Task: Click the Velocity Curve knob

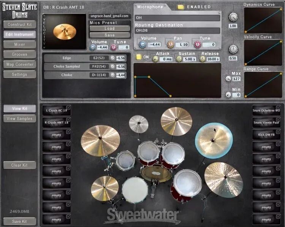Action: (x=233, y=49)
